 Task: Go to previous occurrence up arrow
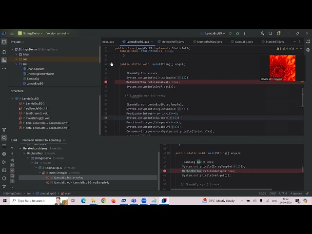[12, 148]
